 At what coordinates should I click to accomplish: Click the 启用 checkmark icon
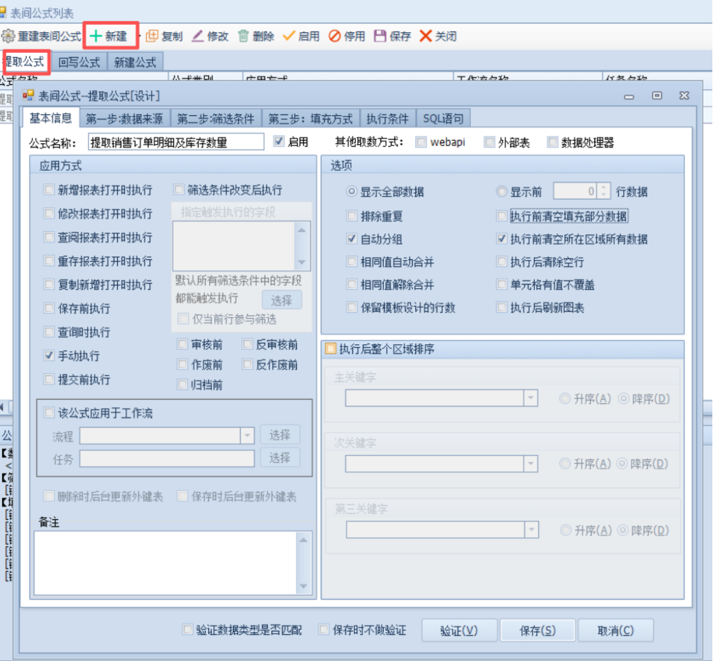[x=289, y=36]
